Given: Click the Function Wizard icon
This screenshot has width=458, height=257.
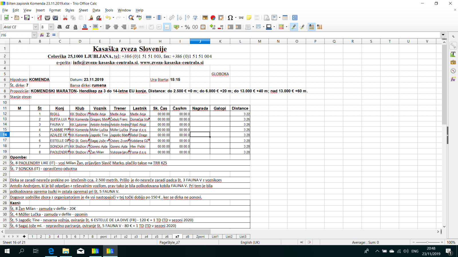Looking at the screenshot, I should click(42, 35).
